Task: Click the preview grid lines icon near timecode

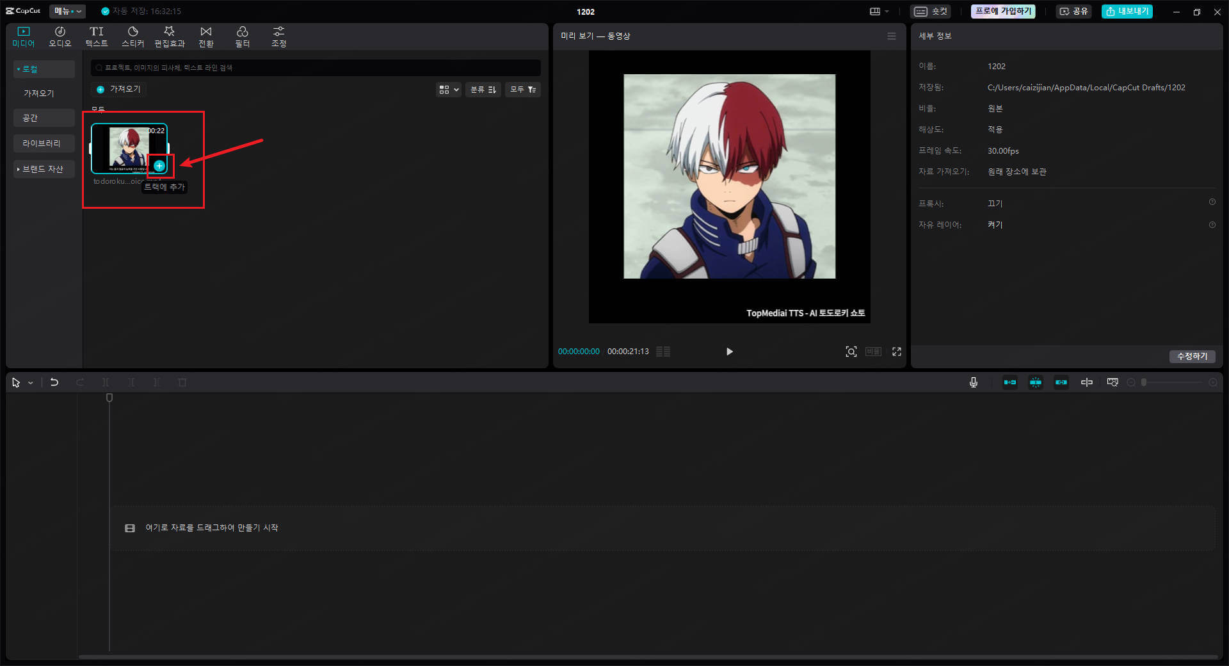Action: pos(663,352)
